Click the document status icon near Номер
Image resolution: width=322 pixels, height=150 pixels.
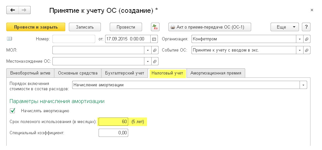click(x=10, y=38)
